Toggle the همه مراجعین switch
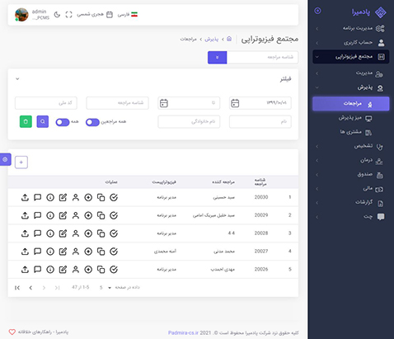The image size is (394, 339). 92,122
